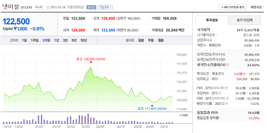Click the blue down-triangle price change icon
The image size is (267, 133).
[15, 29]
